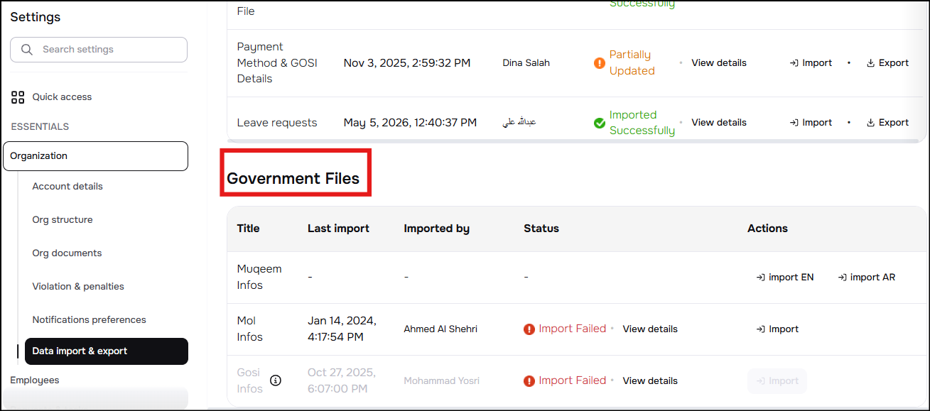Import Muqeem Infos in English

[x=785, y=278]
